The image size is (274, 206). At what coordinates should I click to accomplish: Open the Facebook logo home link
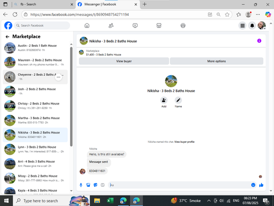pos(8,25)
